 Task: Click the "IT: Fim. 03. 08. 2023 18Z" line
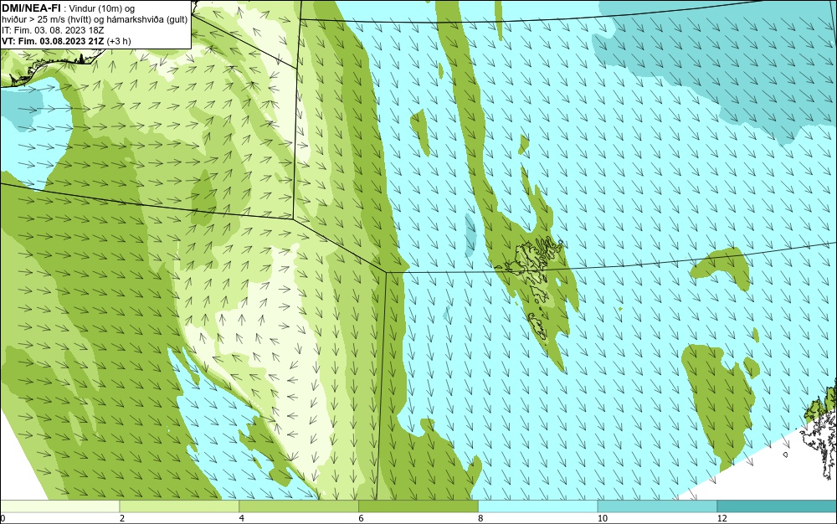(x=53, y=30)
